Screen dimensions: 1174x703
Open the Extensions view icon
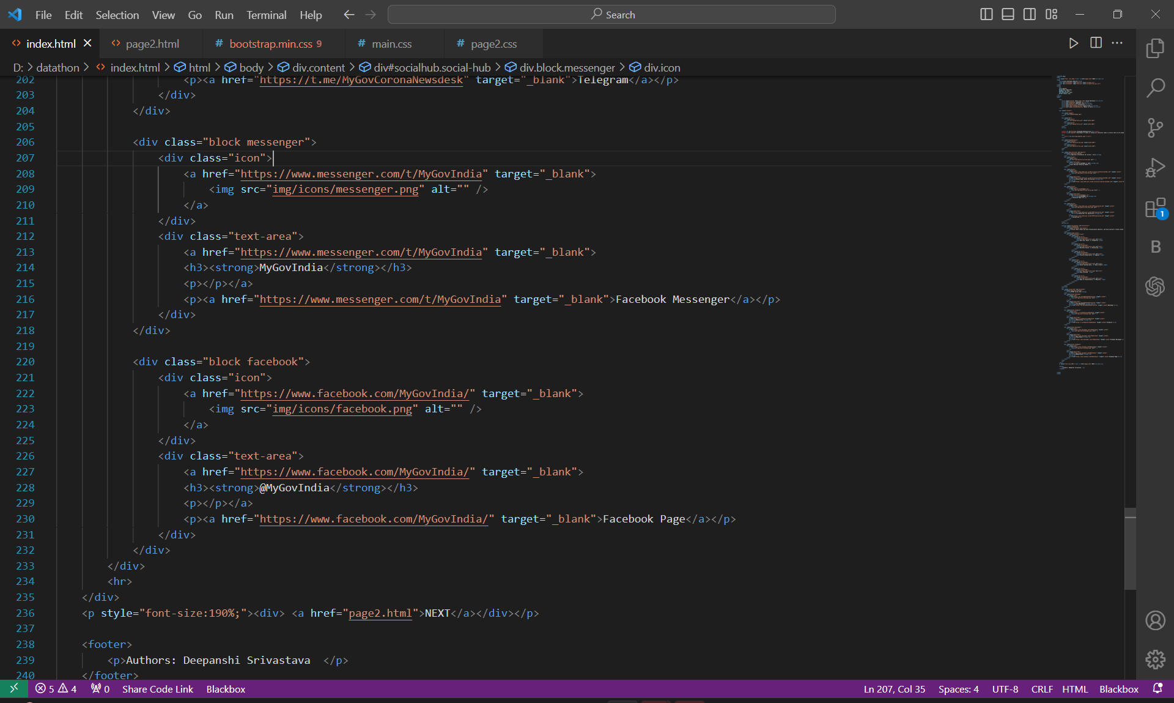click(x=1155, y=208)
